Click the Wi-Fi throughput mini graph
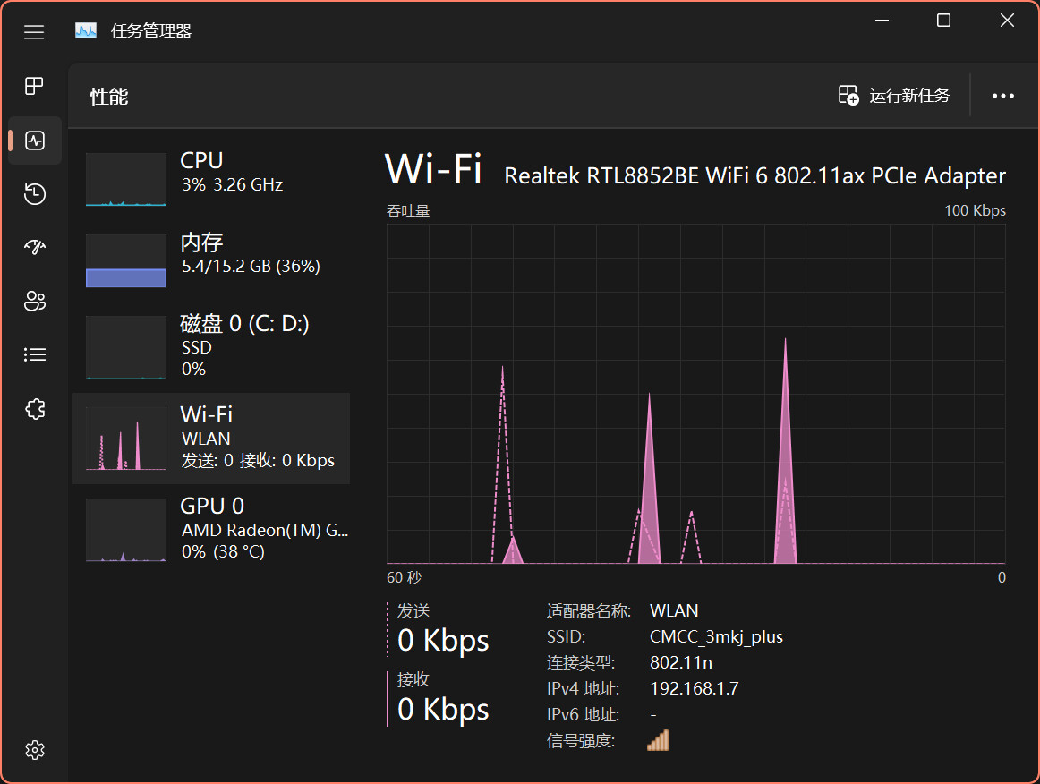 tap(126, 439)
